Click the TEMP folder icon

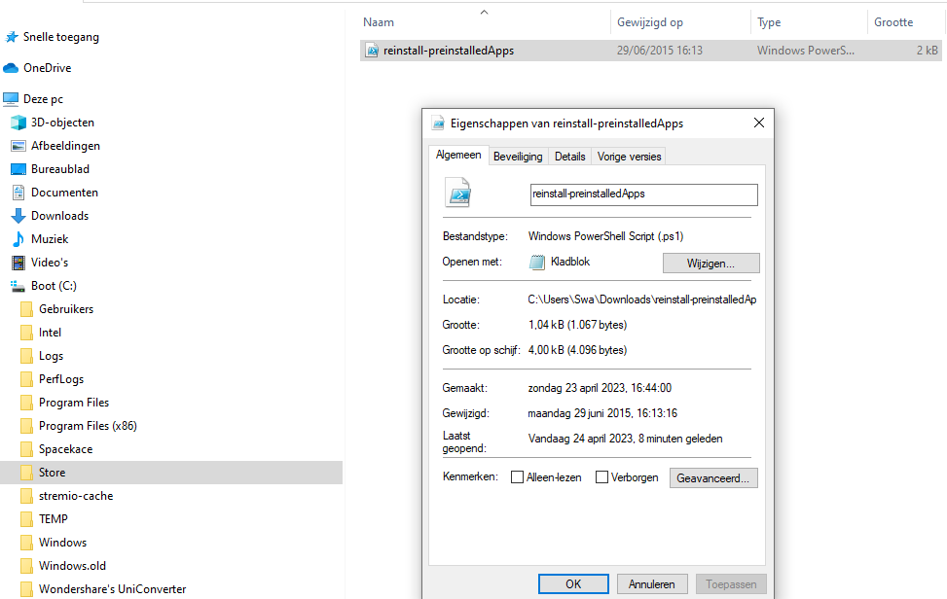click(26, 519)
